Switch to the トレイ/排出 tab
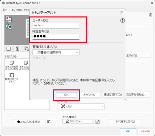 tap(17, 10)
